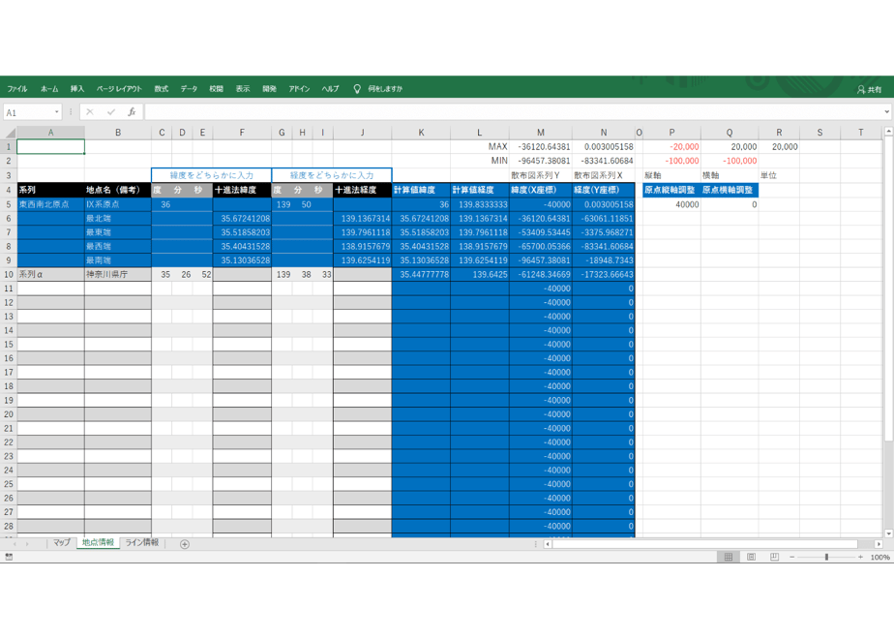Image resolution: width=894 pixels, height=639 pixels.
Task: Click header cell 計算値経度
Action: [480, 190]
